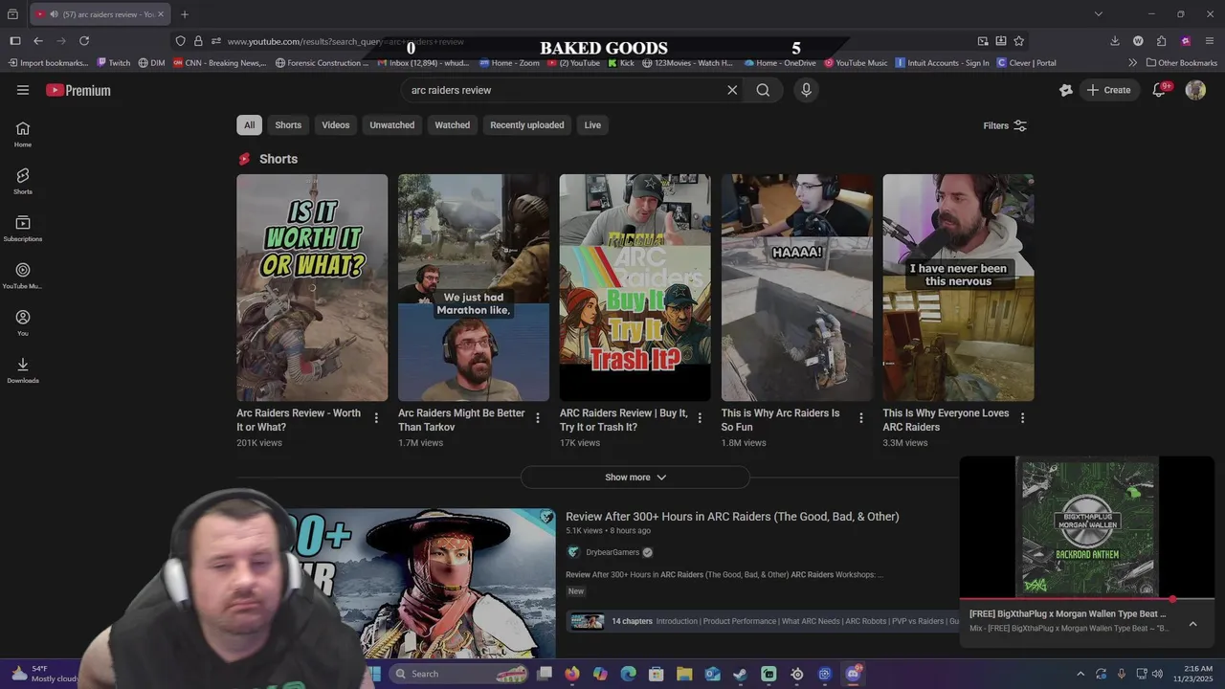Open the You section in the sidebar
1225x689 pixels.
pyautogui.click(x=23, y=322)
